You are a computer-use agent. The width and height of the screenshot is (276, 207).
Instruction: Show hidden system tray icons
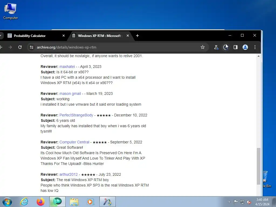229,202
